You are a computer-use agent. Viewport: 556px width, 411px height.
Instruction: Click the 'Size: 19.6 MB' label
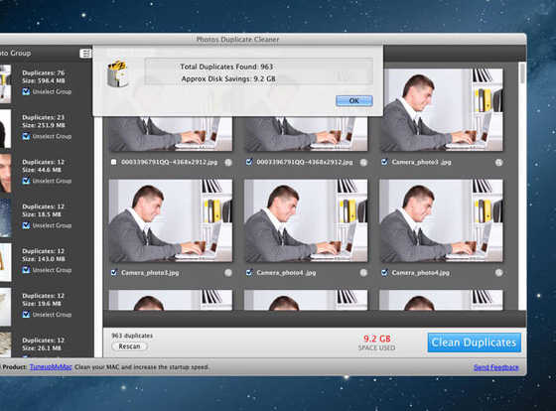click(x=42, y=304)
